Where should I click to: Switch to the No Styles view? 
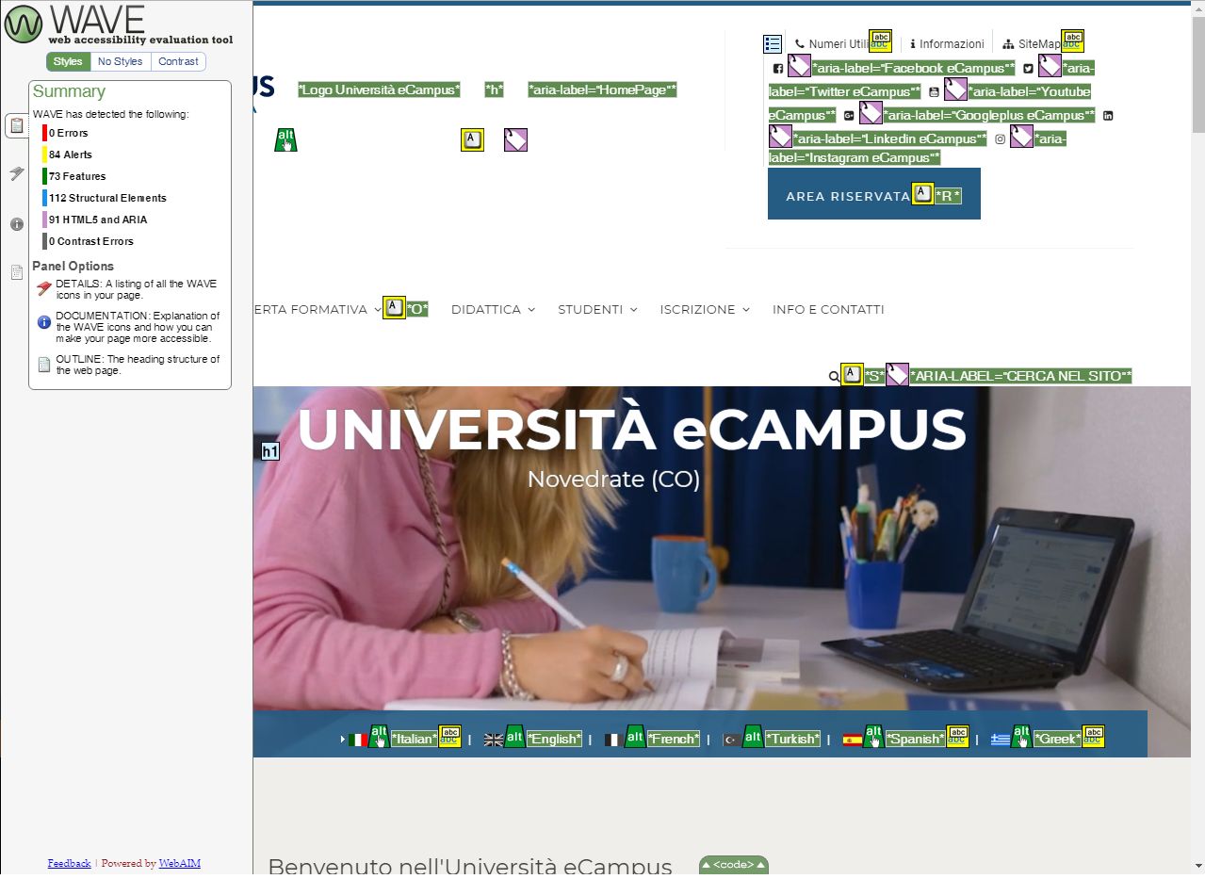[121, 61]
